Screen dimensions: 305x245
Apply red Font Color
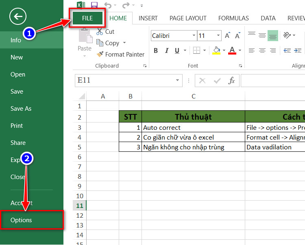(x=232, y=50)
